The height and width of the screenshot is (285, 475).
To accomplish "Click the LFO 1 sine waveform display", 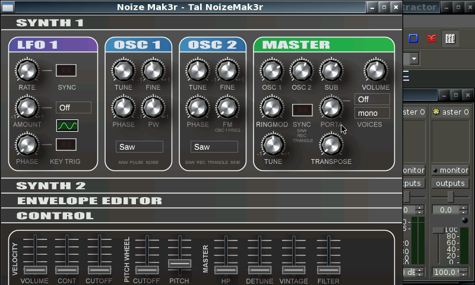I will click(67, 125).
